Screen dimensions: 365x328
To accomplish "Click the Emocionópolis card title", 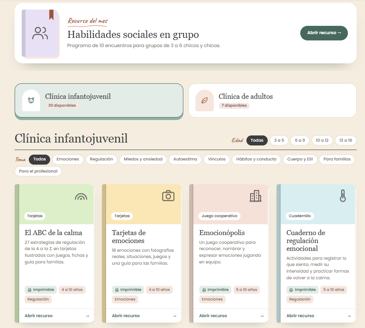I will click(222, 233).
